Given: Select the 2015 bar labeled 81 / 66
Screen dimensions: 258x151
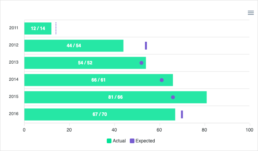Looking at the screenshot, I should pos(115,97).
